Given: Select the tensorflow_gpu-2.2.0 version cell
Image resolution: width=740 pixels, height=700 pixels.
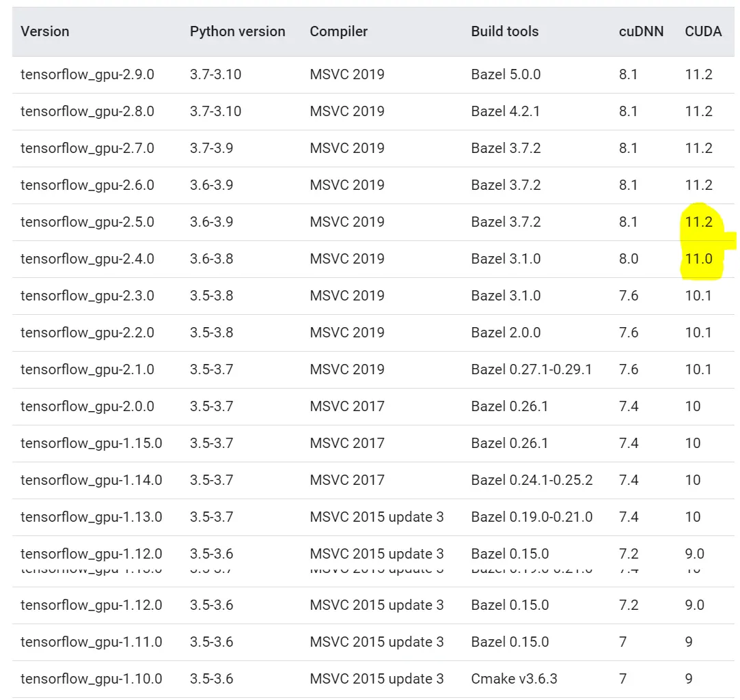Looking at the screenshot, I should pos(87,333).
